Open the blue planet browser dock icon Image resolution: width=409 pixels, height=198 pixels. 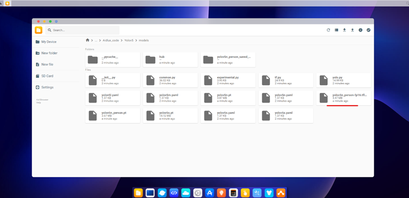click(x=162, y=193)
